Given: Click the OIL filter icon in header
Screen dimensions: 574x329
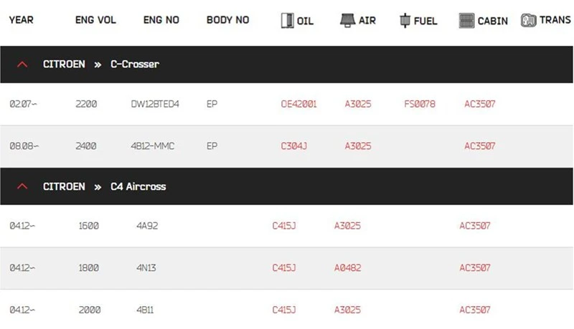Looking at the screenshot, I should 288,21.
